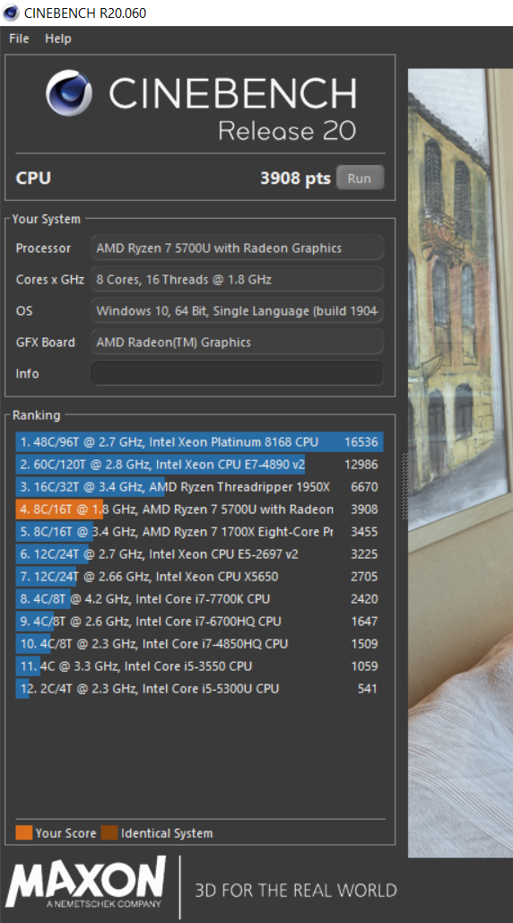513x923 pixels.
Task: Select the Core i5-5300U ranking entry
Action: tap(199, 688)
